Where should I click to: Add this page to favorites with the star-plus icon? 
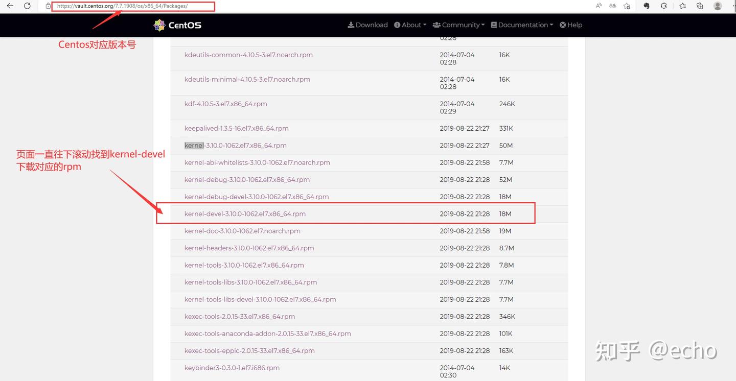627,6
